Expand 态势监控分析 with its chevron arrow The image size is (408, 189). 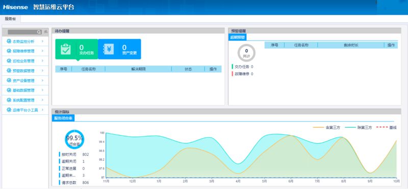[x=42, y=41]
